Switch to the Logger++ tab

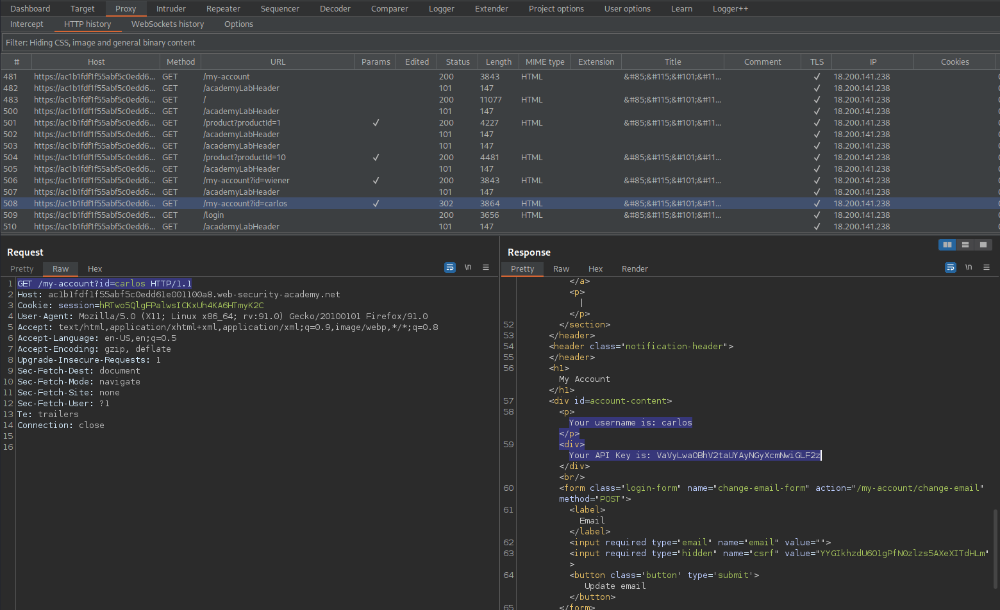[730, 8]
